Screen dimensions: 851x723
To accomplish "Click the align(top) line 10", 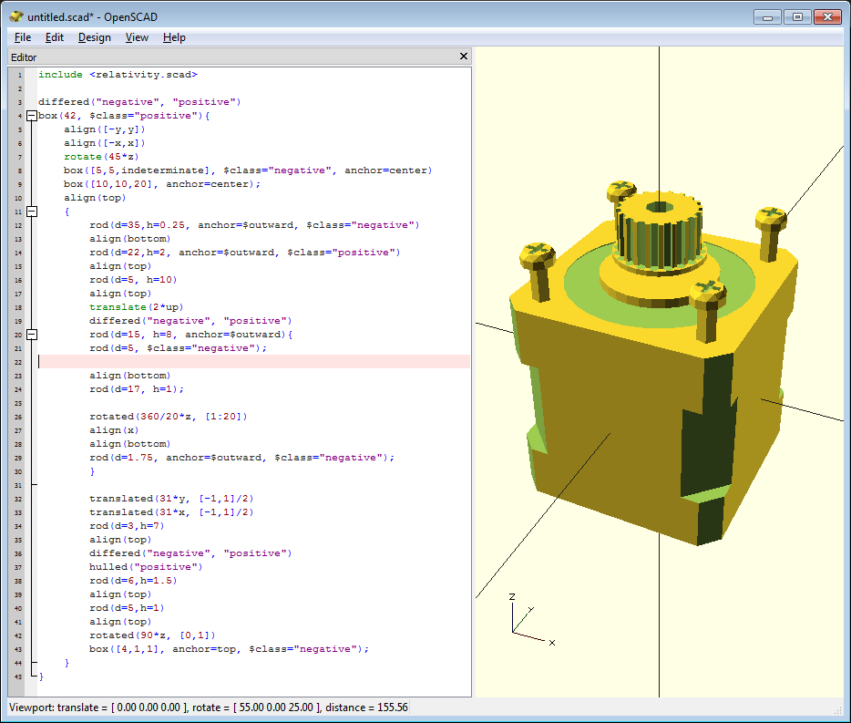I will coord(95,198).
